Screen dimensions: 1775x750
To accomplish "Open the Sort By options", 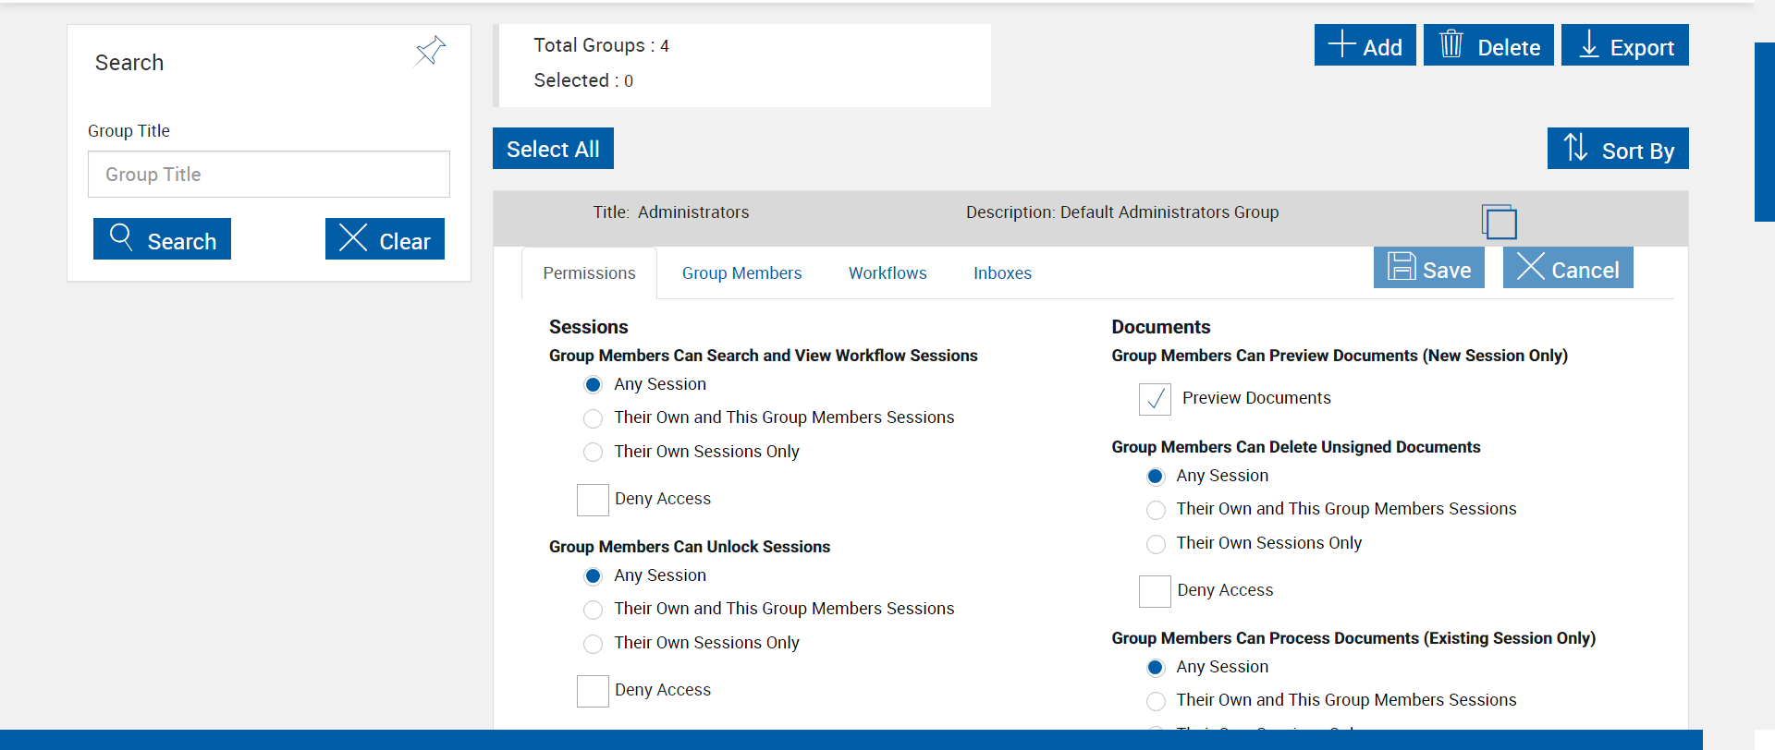I will pos(1618,149).
